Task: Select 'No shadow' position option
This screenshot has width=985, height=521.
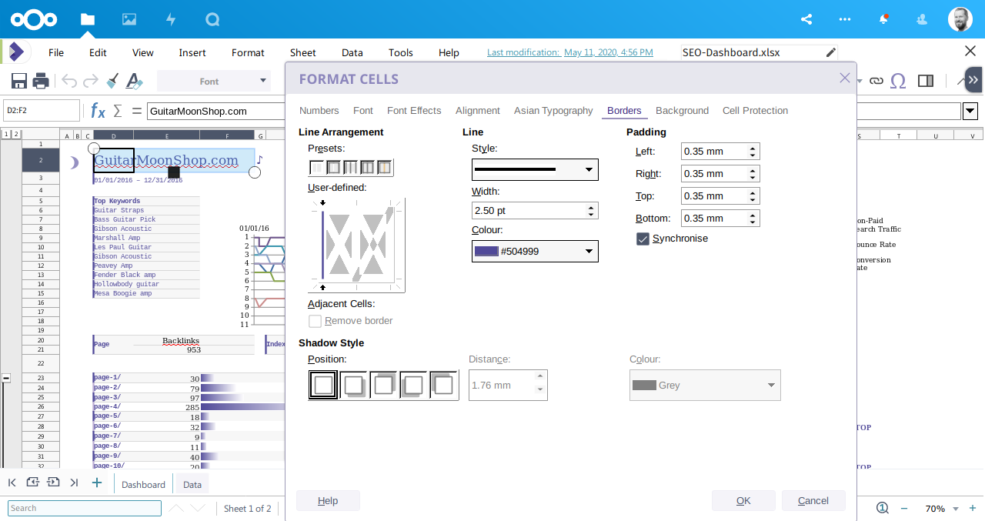Action: coord(323,385)
